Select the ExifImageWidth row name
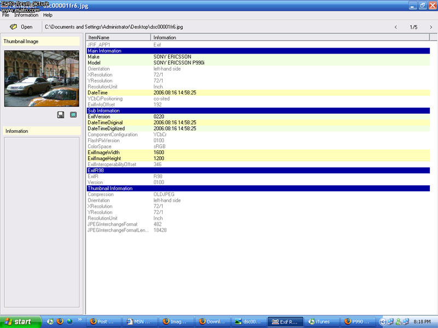The image size is (438, 328). [103, 153]
